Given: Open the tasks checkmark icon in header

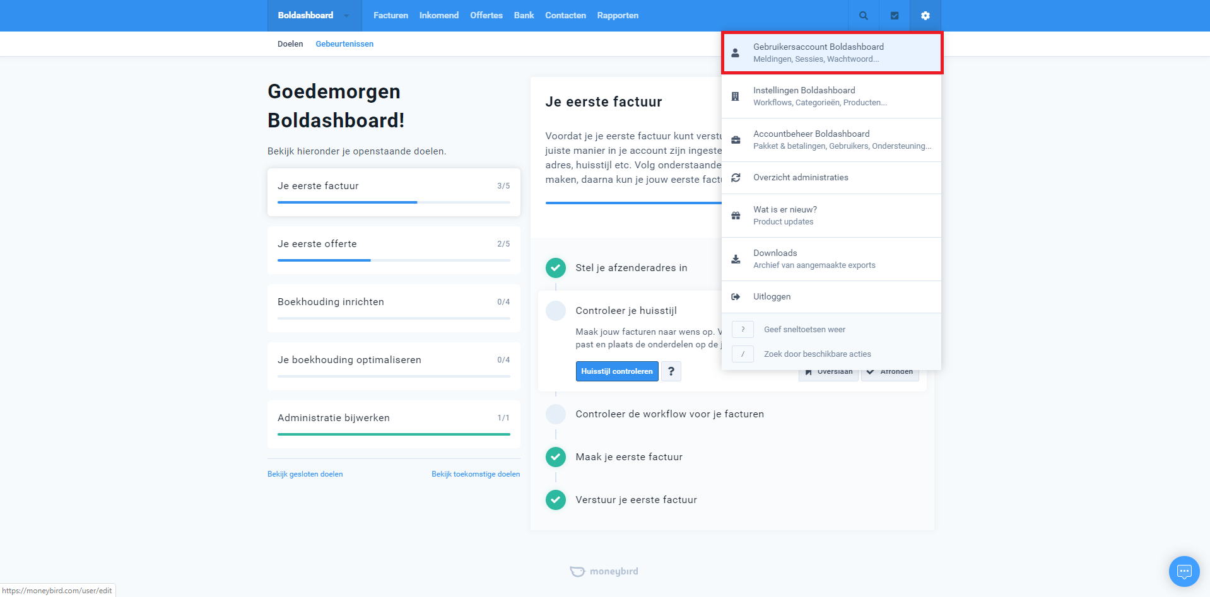Looking at the screenshot, I should pyautogui.click(x=894, y=16).
